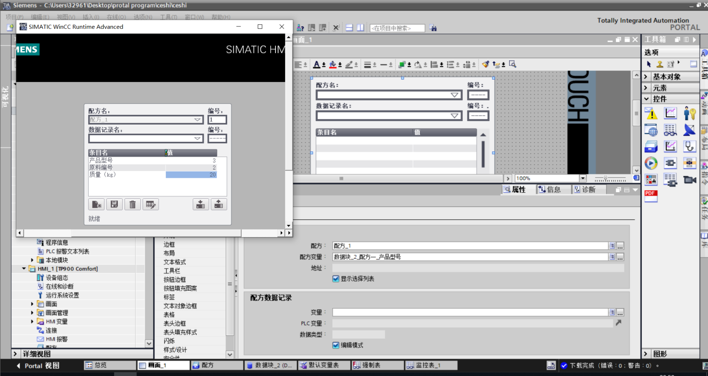This screenshot has height=376, width=708.
Task: Open the 配方 editor tab in bottom bar
Action: 217,365
